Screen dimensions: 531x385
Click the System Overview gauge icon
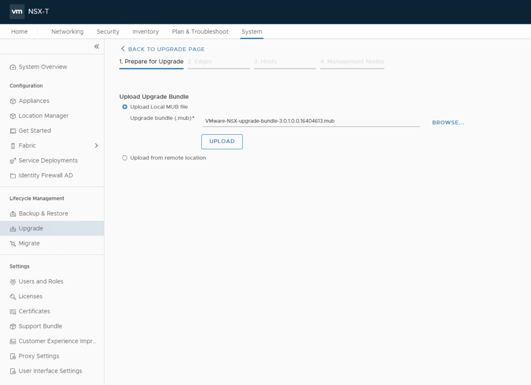click(x=13, y=67)
